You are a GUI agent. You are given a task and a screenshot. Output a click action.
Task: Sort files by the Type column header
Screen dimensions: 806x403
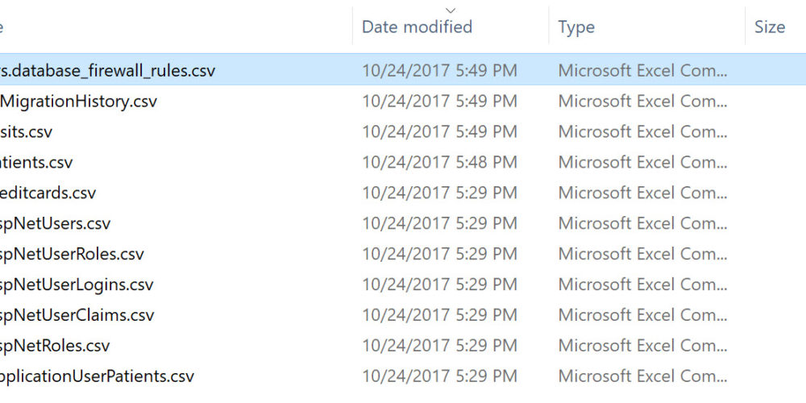click(576, 27)
